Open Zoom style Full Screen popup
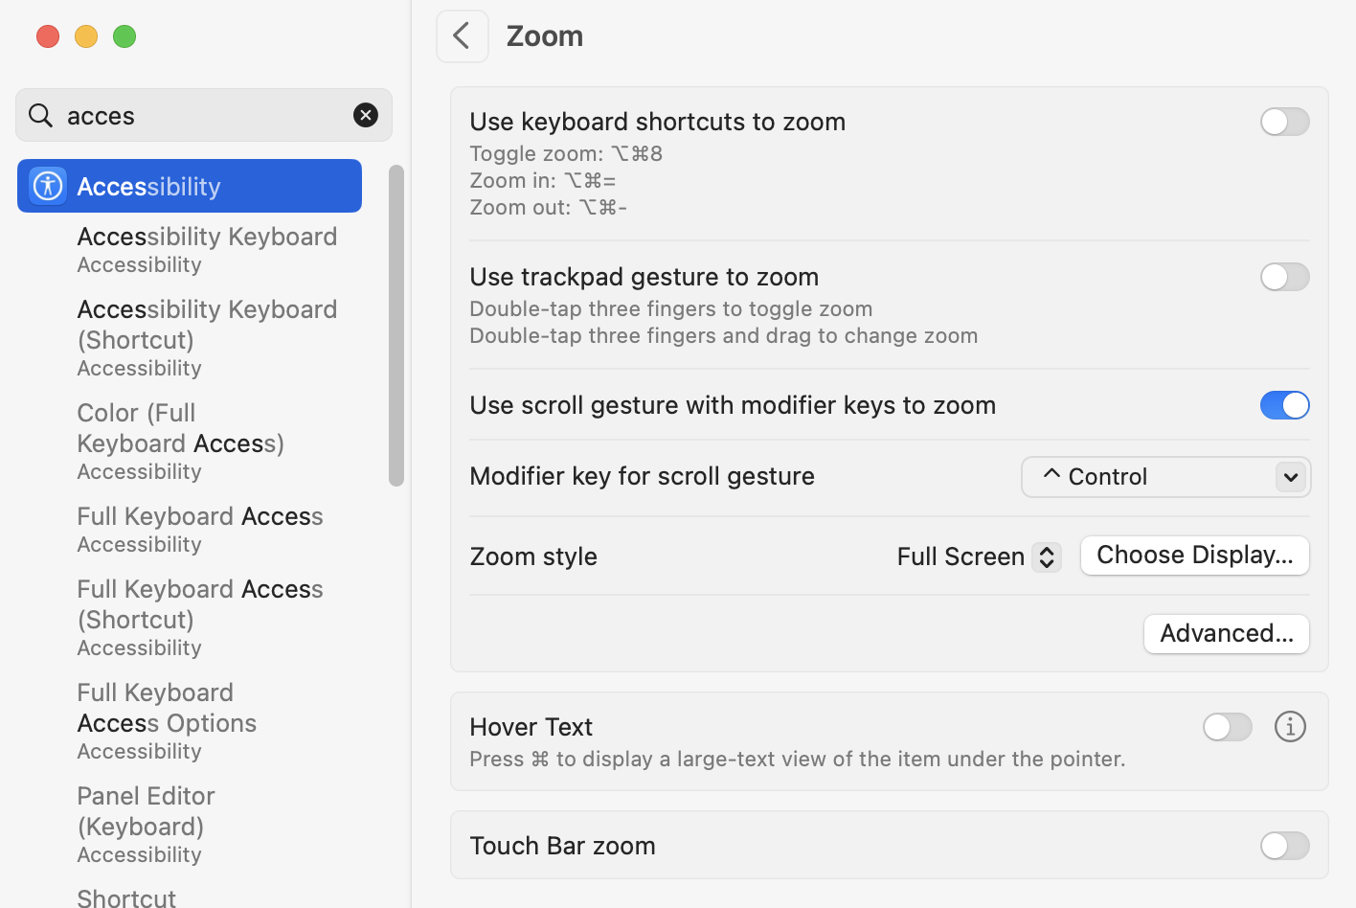This screenshot has width=1356, height=908. pos(978,556)
